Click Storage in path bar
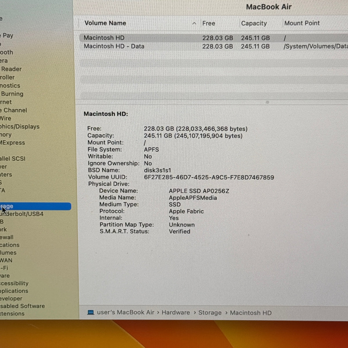Screen dimensions: 348x348 (x=210, y=313)
